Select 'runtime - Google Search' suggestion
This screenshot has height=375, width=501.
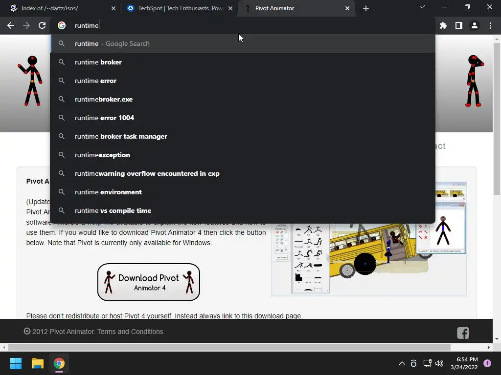pyautogui.click(x=243, y=43)
